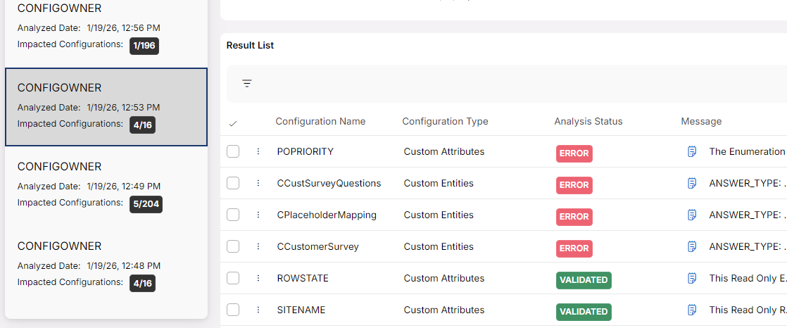Click the 4/16 badge under 12:53 PM
The image size is (787, 328).
point(142,125)
